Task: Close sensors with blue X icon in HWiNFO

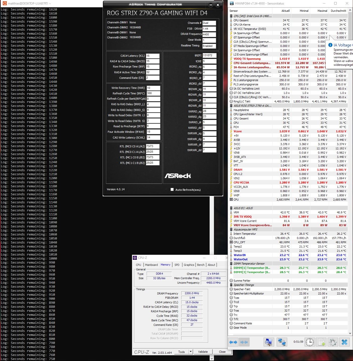Action: [x=344, y=342]
